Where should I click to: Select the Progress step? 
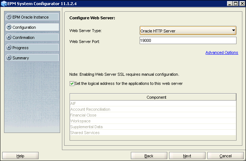tap(32, 47)
